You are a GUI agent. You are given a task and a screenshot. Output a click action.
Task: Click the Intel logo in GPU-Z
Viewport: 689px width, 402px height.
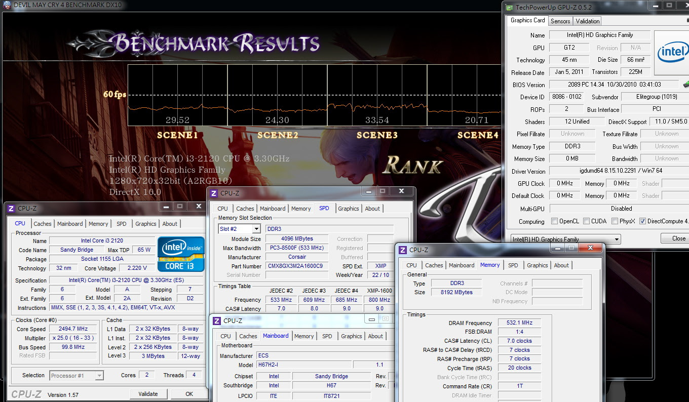coord(673,52)
